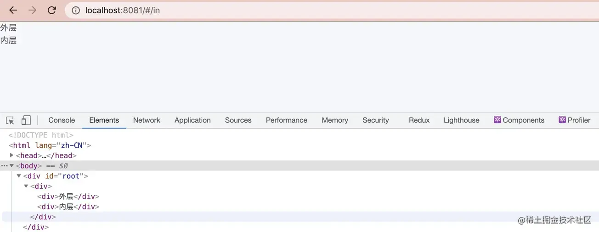Click the React Profiler tab icon
Viewport: 599px width, 232px height.
(x=562, y=120)
